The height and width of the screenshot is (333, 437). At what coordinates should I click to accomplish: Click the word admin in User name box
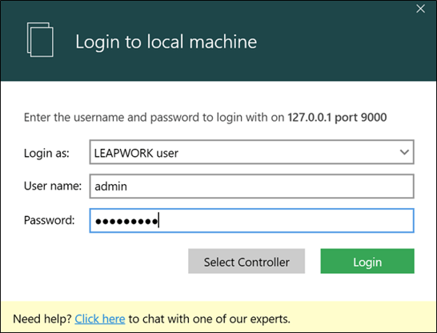coord(111,187)
